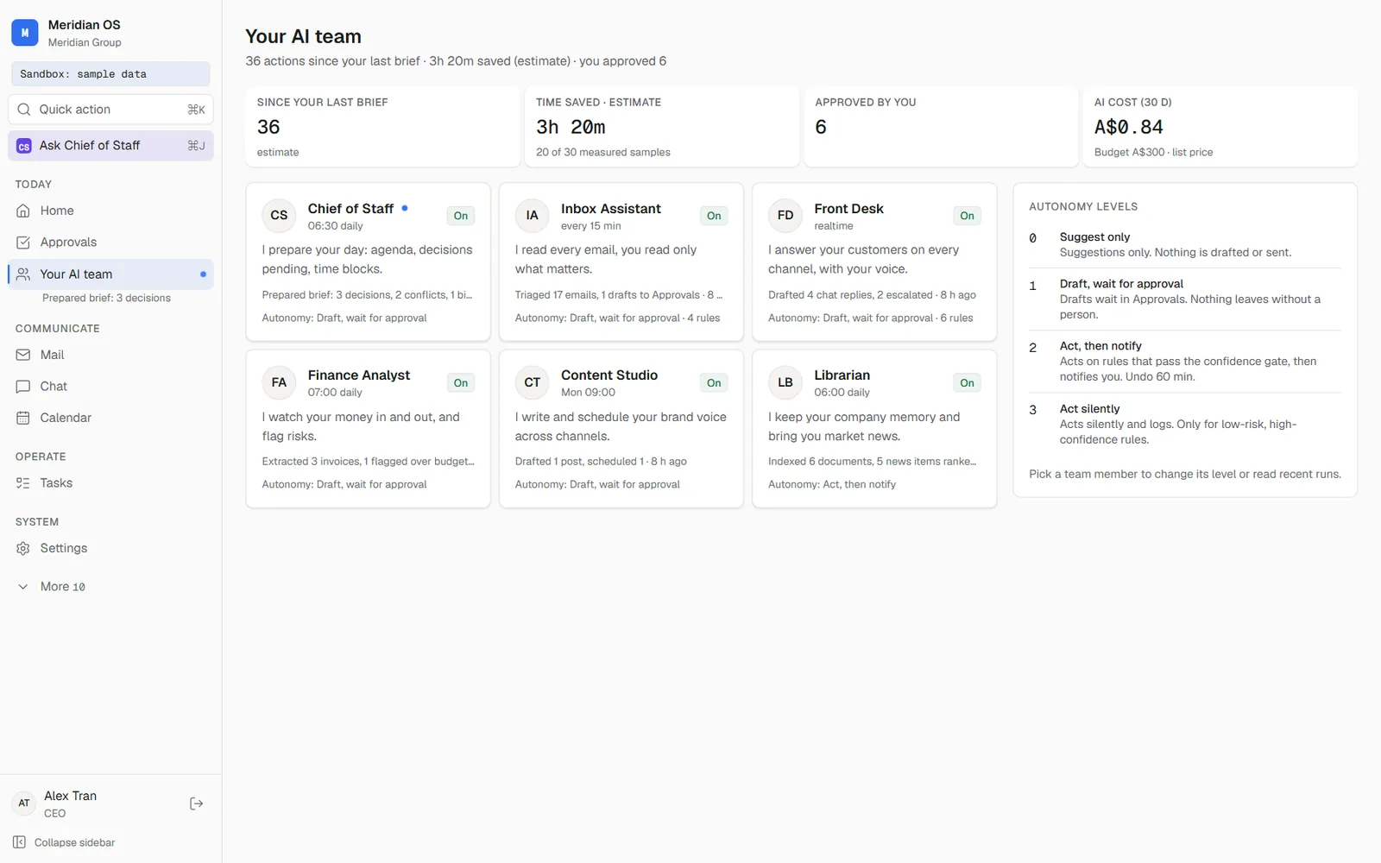Toggle the Chief of Staff On switch
This screenshot has height=863, width=1381.
[461, 216]
